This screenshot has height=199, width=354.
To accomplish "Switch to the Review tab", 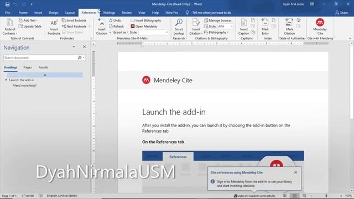I will [127, 13].
